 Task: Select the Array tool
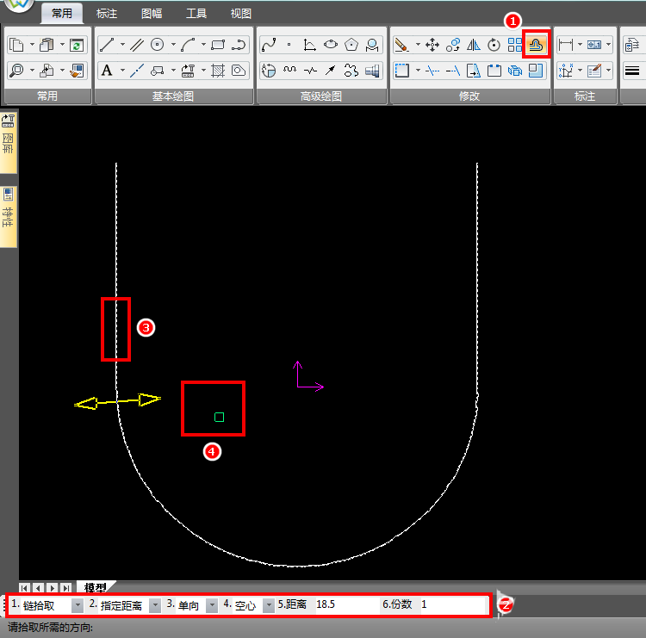coord(514,45)
